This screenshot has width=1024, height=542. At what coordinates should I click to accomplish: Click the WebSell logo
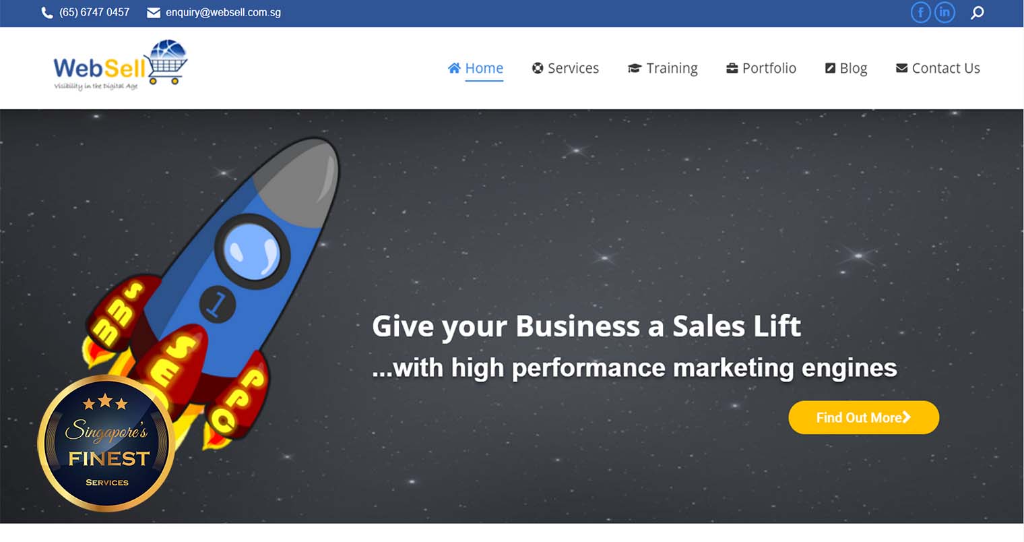point(121,65)
